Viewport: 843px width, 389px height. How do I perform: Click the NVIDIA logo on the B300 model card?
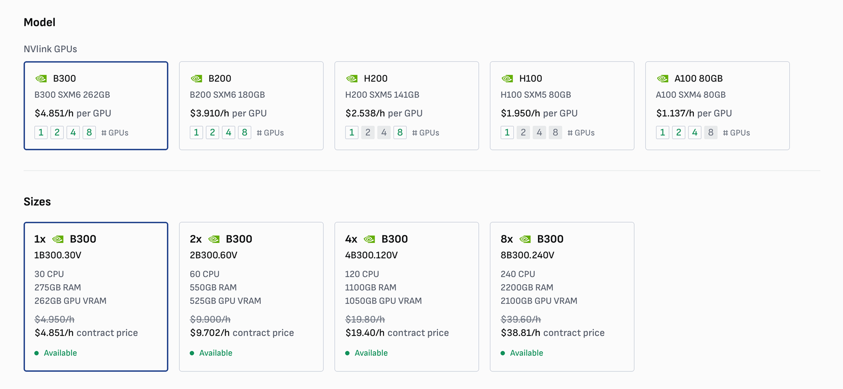point(41,79)
